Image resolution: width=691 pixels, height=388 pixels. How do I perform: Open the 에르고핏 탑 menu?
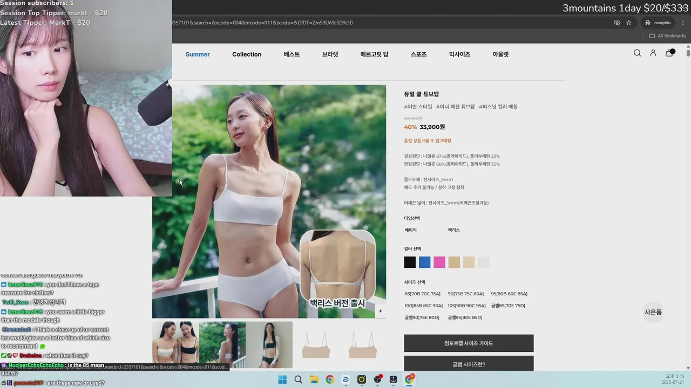click(374, 54)
